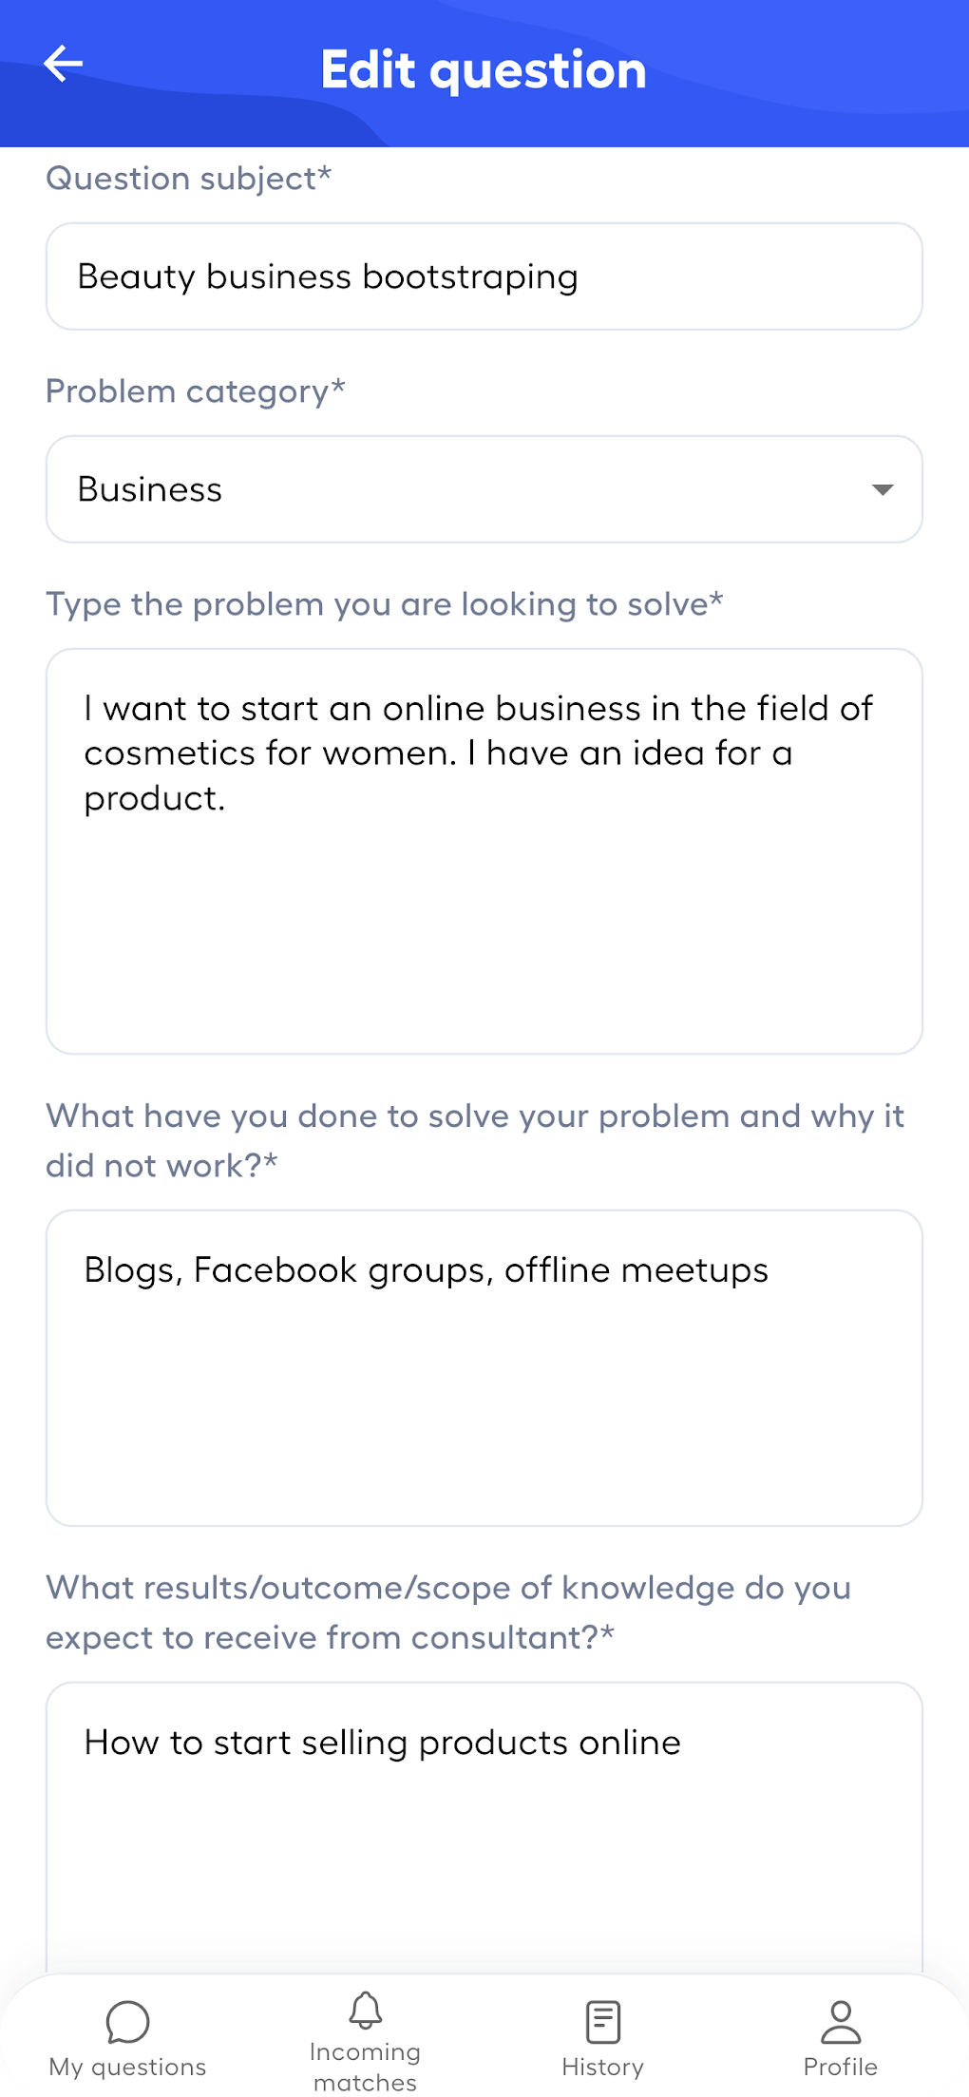Click the Problem category dropdown arrow

click(x=883, y=489)
